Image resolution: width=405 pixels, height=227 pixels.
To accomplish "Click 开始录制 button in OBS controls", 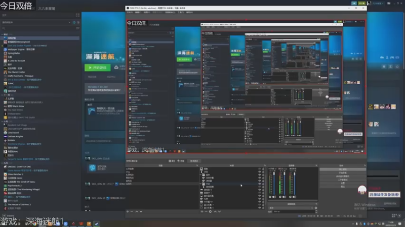I will [x=343, y=173].
